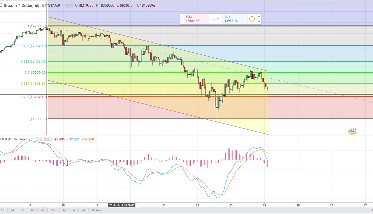This screenshot has height=214, width=373.
Task: Click the BUY 13987.36 button
Action: (235, 19)
